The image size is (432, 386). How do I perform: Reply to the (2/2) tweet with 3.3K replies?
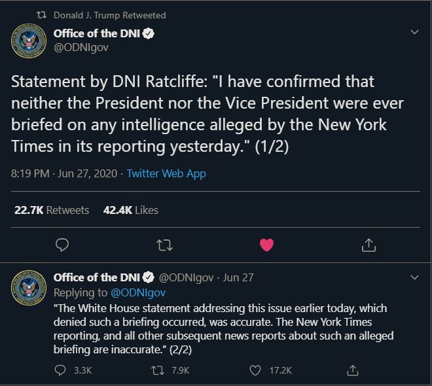pos(60,370)
